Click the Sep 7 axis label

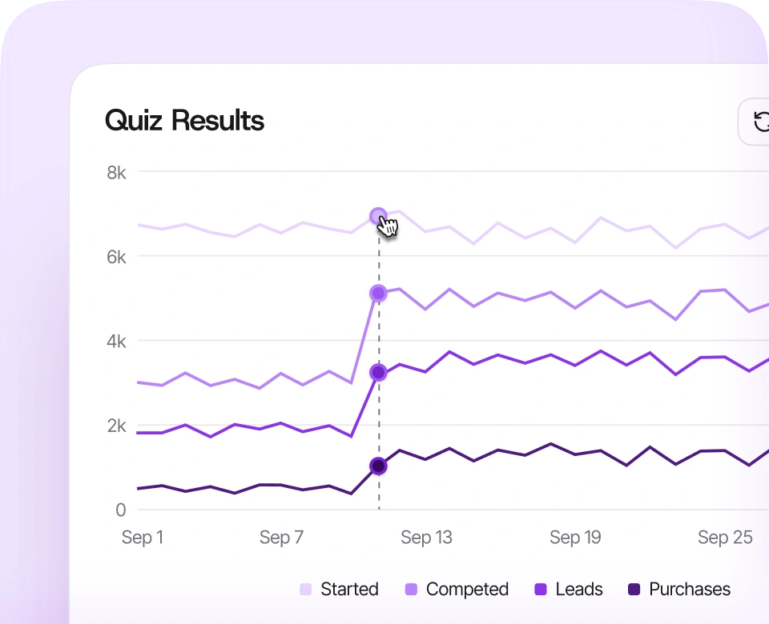coord(281,538)
